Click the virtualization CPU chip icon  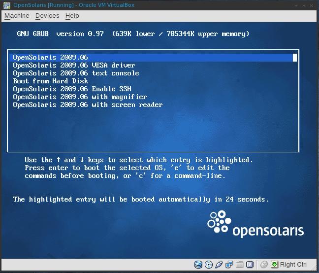click(x=250, y=265)
